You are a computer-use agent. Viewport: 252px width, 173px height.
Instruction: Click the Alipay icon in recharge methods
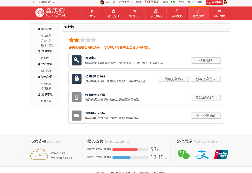click(202, 155)
